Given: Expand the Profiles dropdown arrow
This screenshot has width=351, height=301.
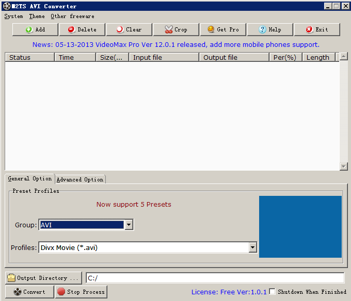Looking at the screenshot, I should (x=252, y=247).
